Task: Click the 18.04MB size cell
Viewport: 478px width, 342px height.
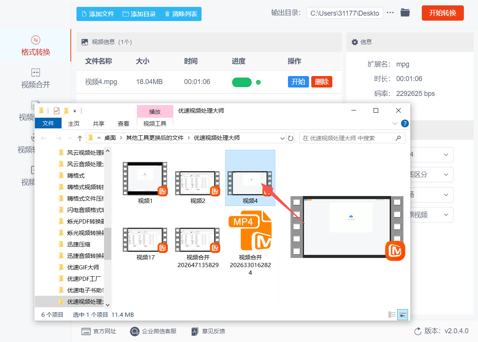Action: [x=150, y=82]
